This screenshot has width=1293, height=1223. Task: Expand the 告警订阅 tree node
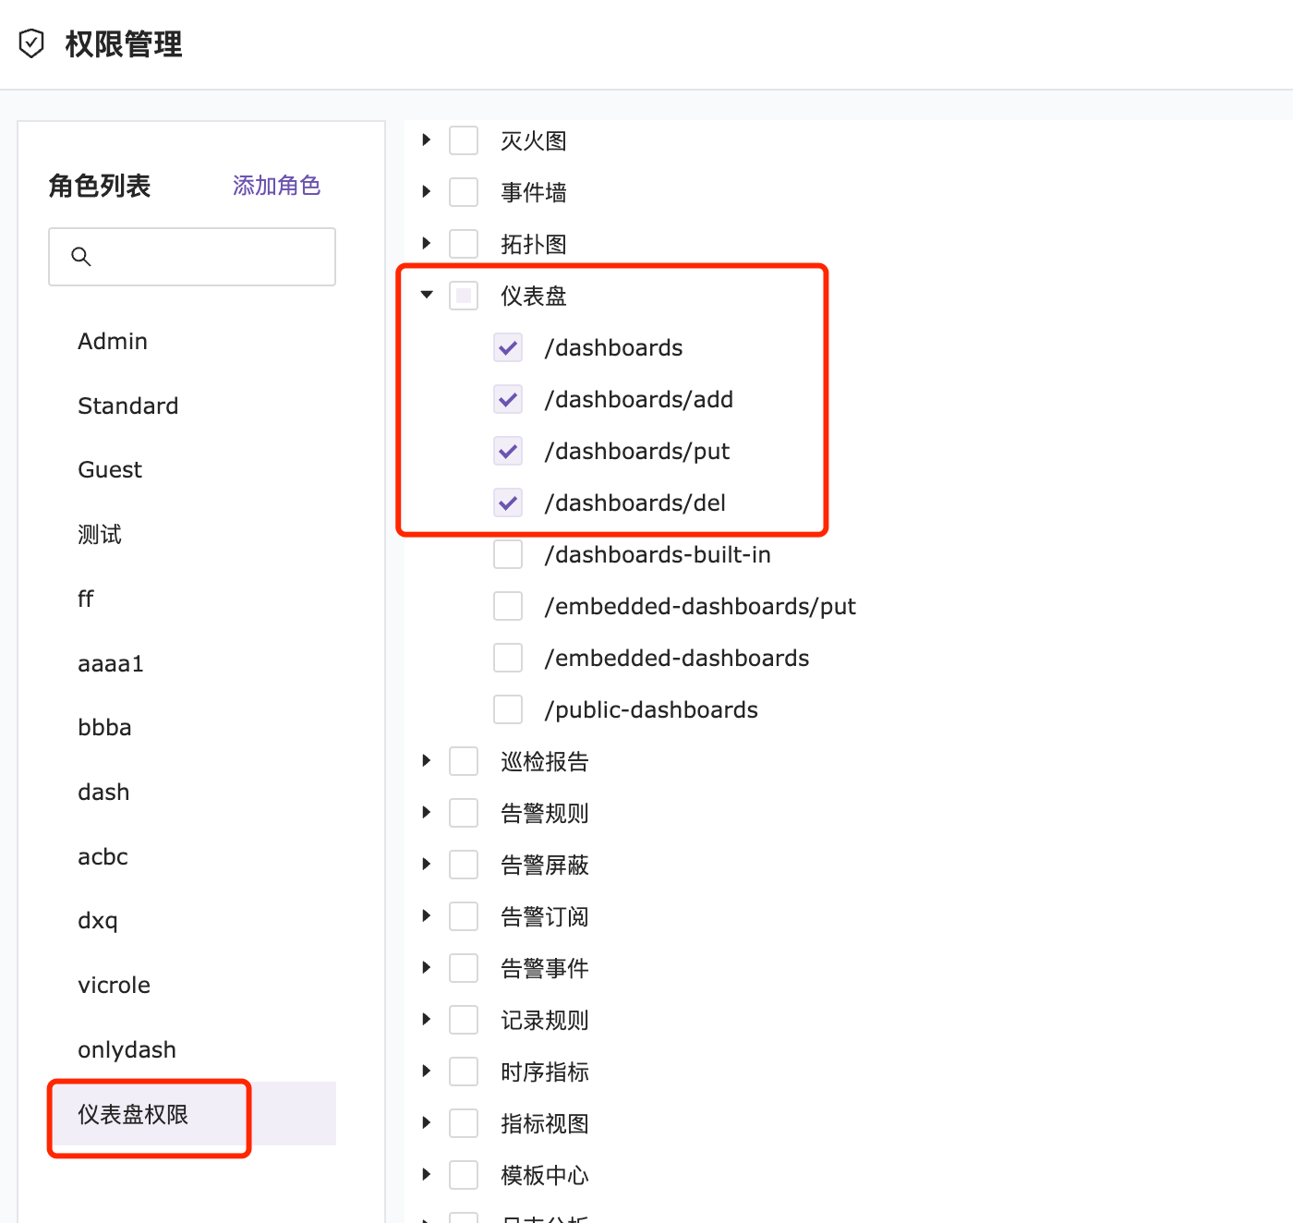pyautogui.click(x=426, y=916)
